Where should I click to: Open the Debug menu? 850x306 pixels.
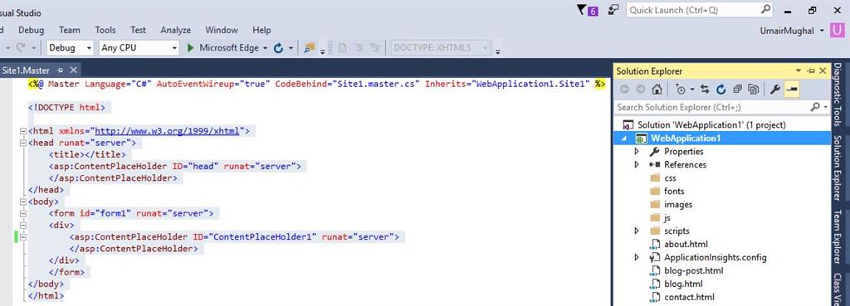(32, 31)
